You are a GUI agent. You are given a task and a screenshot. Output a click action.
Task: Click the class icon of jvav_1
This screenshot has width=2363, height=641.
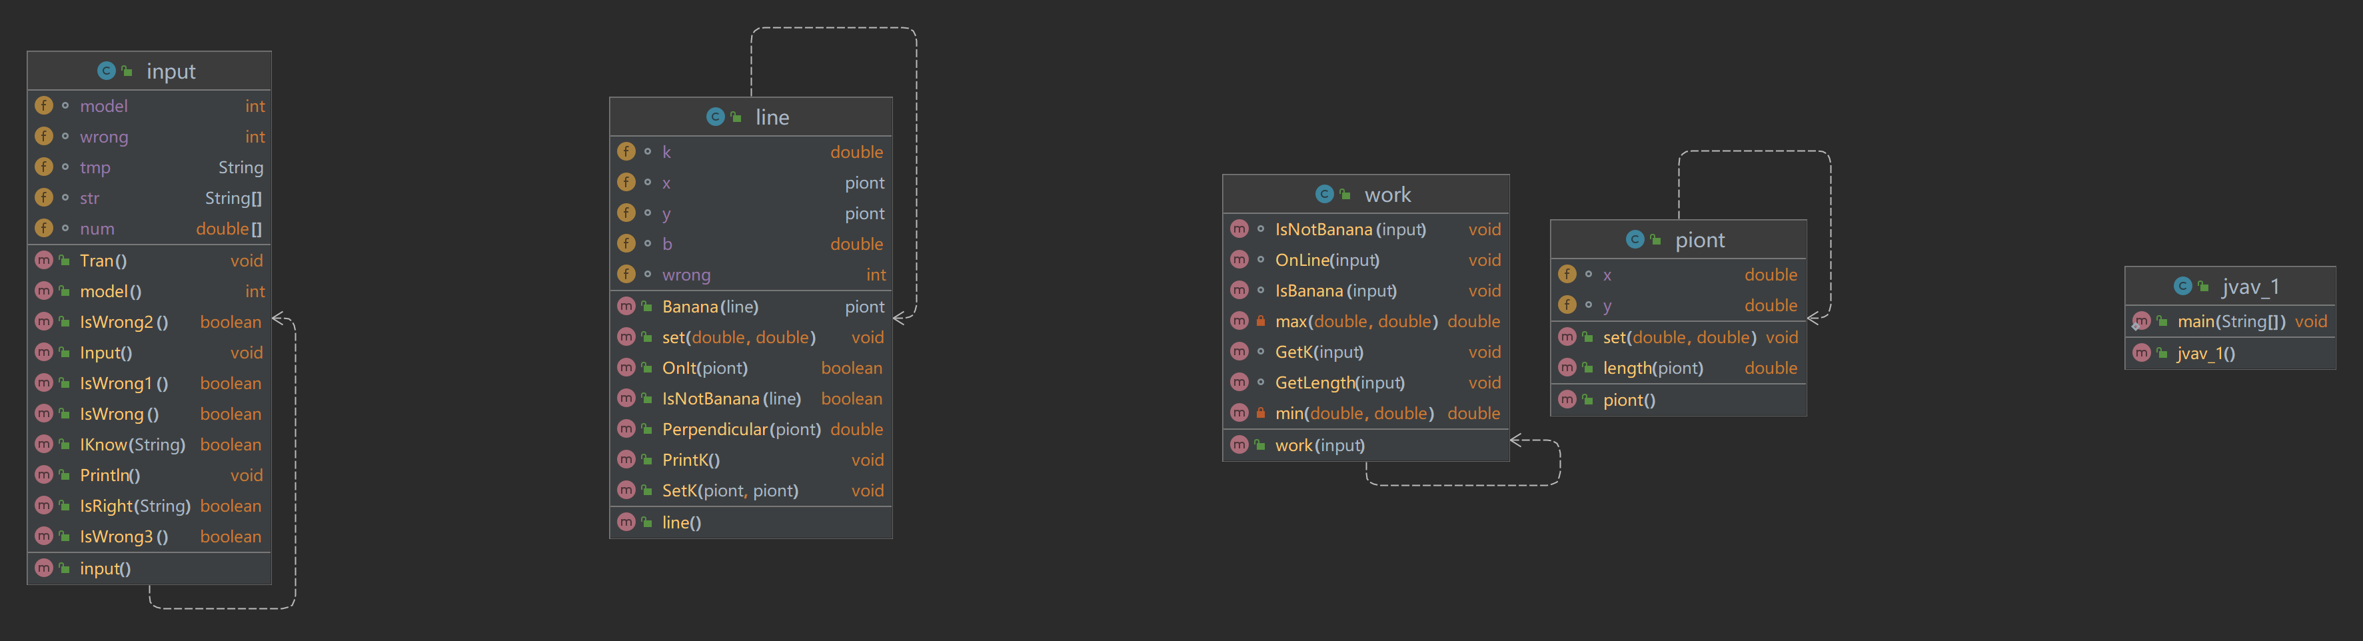click(2182, 286)
